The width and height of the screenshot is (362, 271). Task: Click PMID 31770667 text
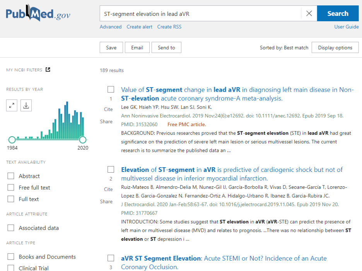[x=139, y=213]
